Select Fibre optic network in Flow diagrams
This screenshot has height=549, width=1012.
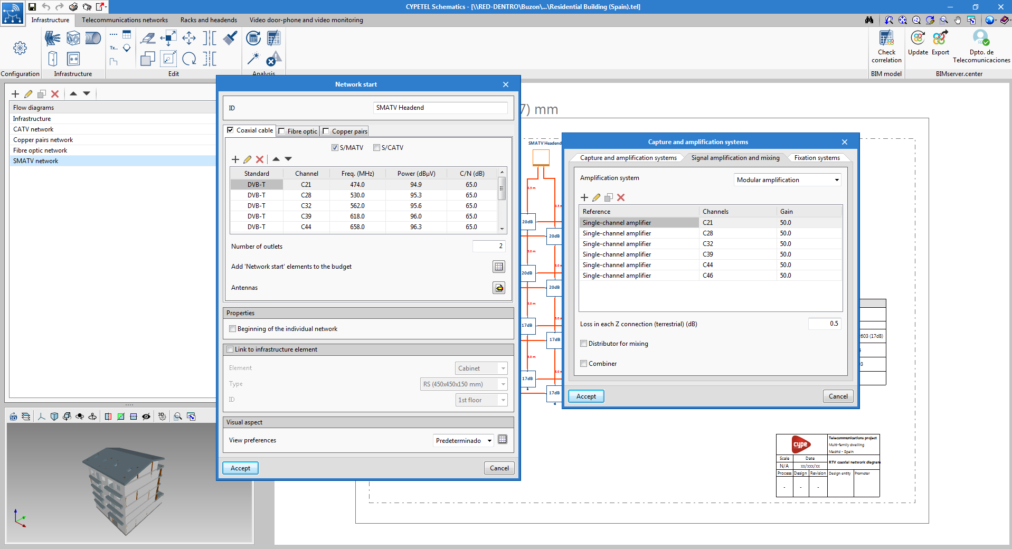point(112,150)
